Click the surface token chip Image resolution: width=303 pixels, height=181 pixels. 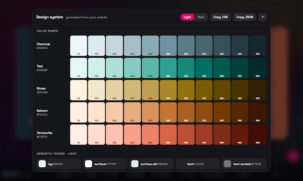[105, 164]
